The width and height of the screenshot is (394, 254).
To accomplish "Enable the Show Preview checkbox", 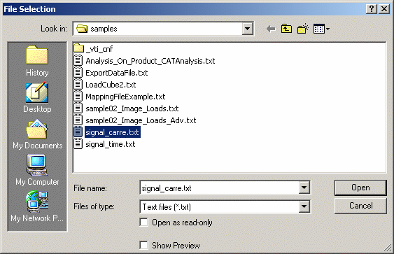I will click(x=143, y=245).
